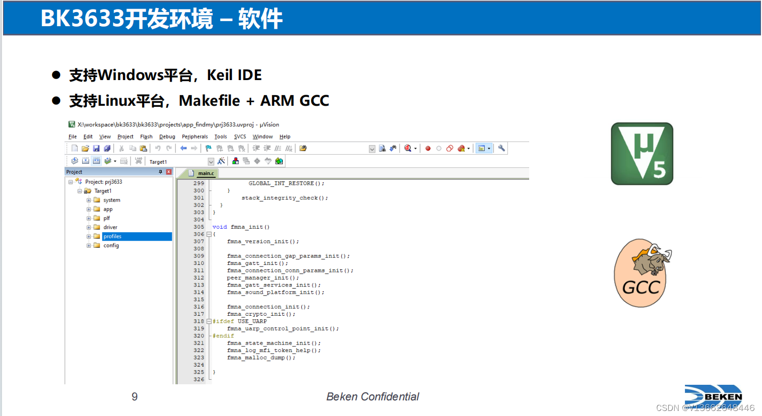
Task: Collapse the Target1 tree node
Action: [80, 191]
